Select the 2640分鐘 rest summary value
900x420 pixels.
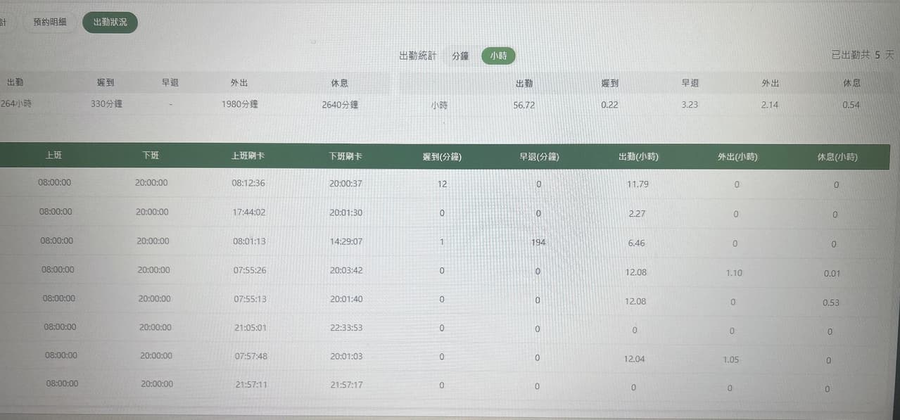pos(340,105)
